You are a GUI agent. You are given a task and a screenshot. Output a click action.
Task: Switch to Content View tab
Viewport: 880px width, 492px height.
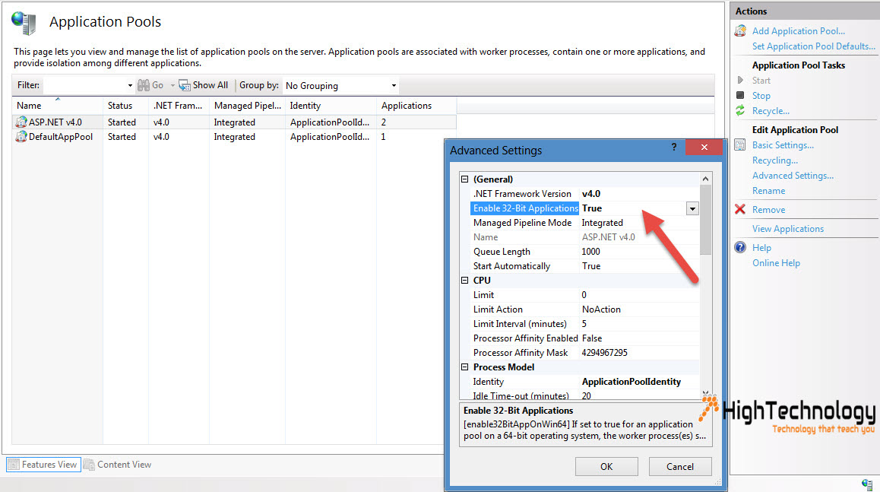(x=119, y=465)
